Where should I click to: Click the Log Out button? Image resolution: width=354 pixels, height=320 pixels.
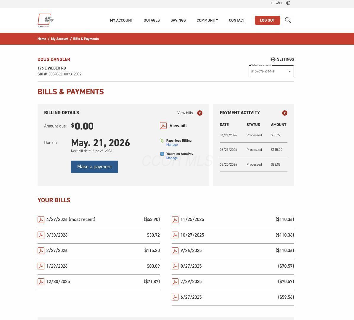click(x=268, y=20)
